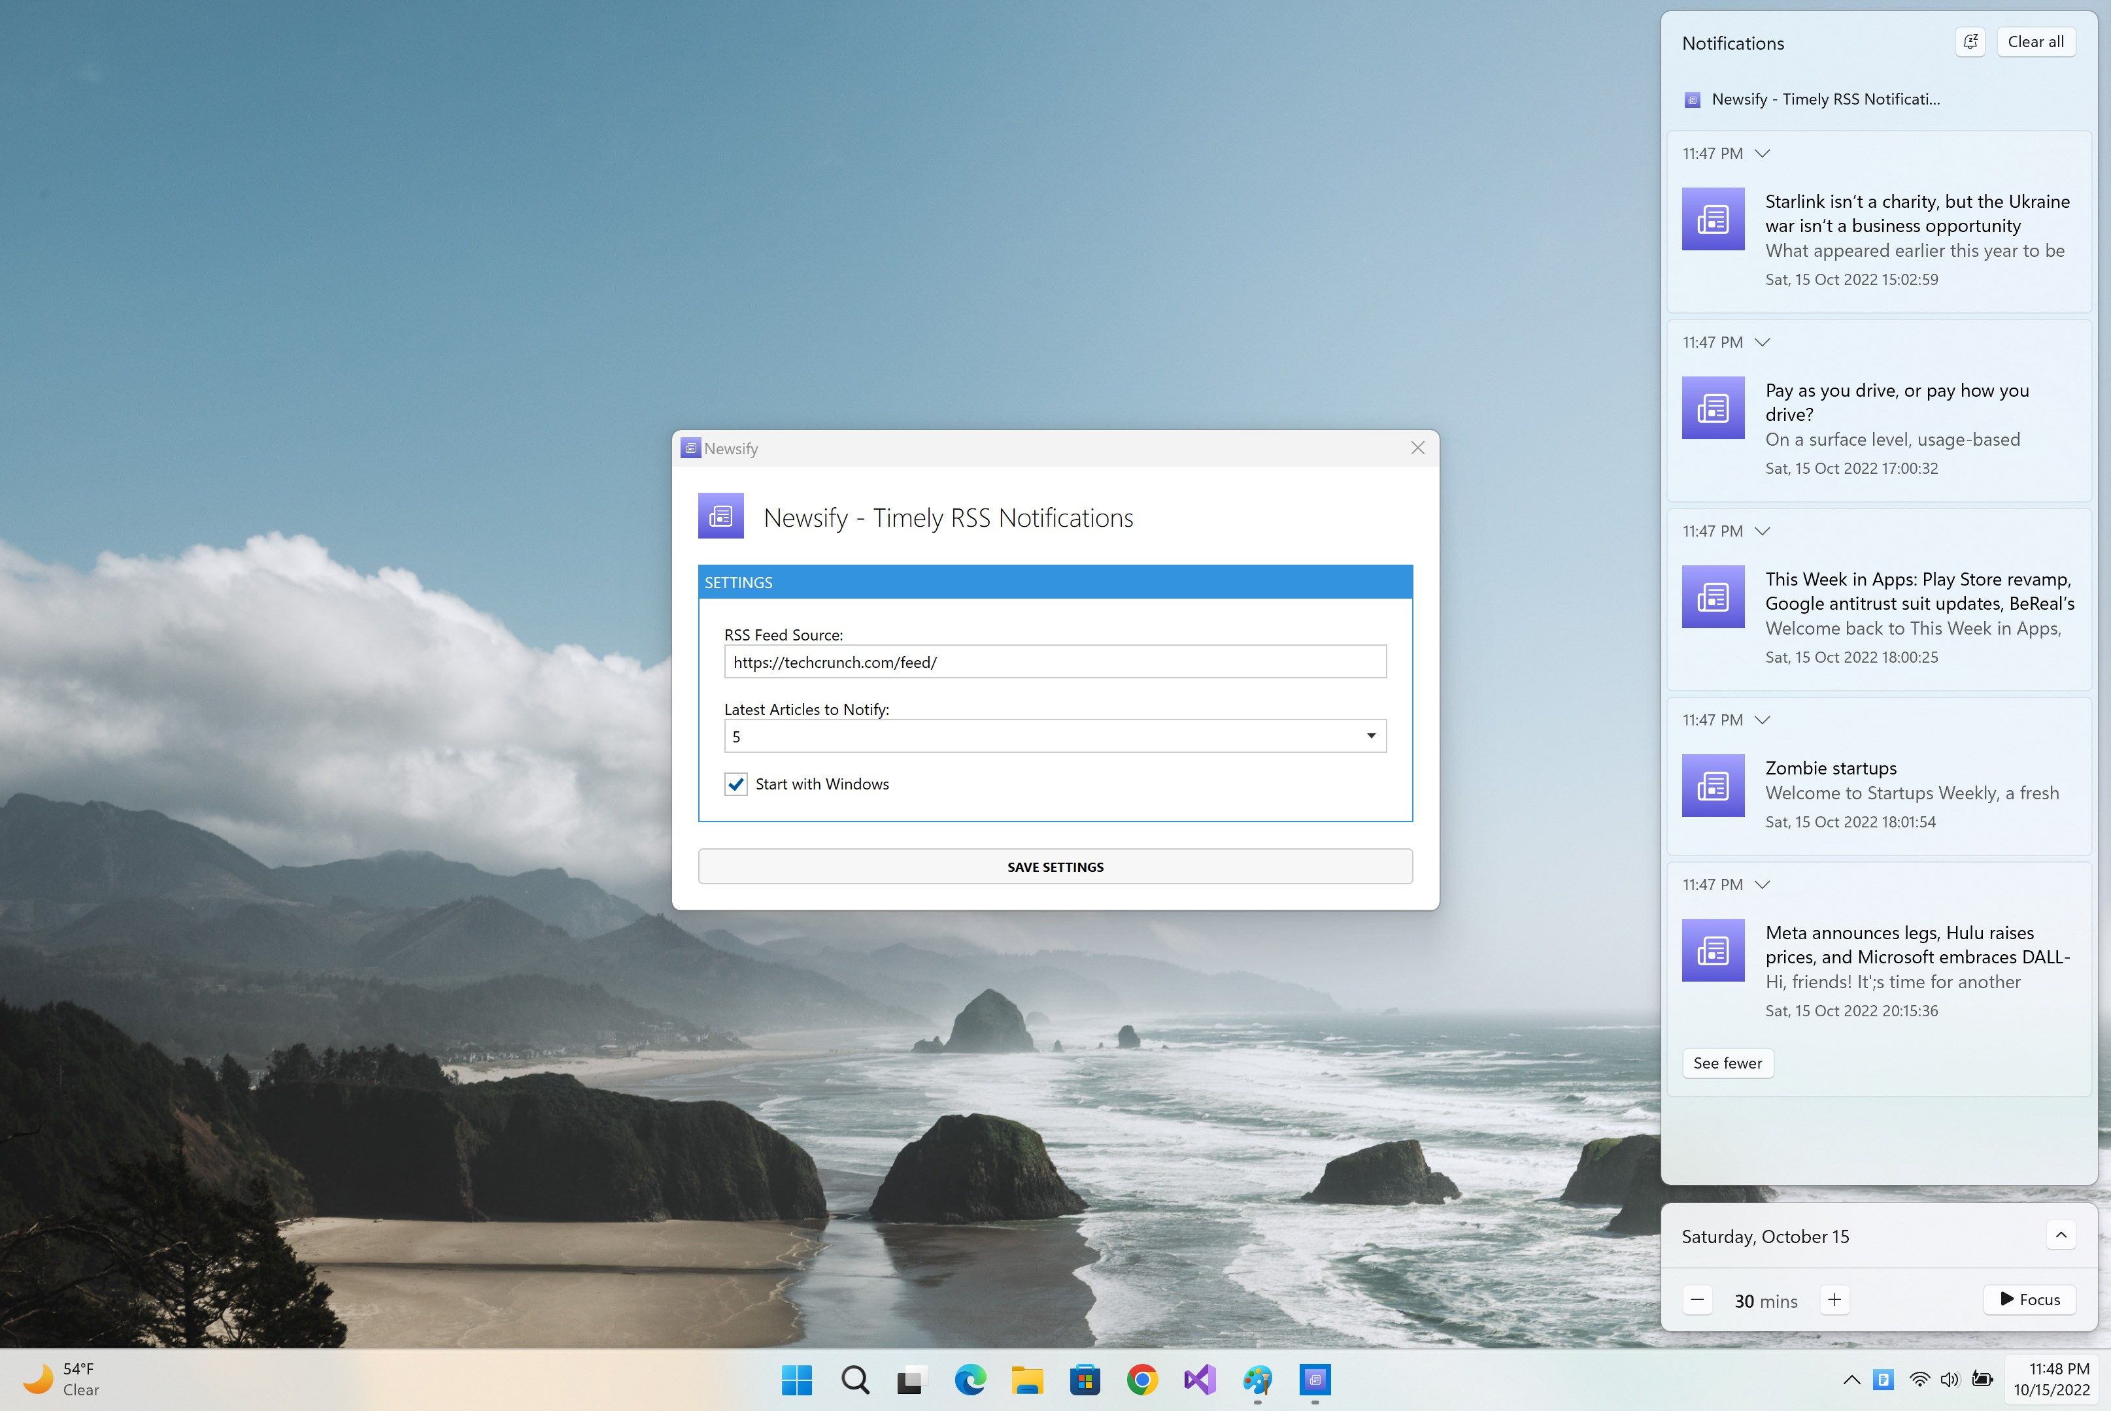Click the 'Latest Articles to Notify:' label
2111x1411 pixels.
click(x=807, y=710)
